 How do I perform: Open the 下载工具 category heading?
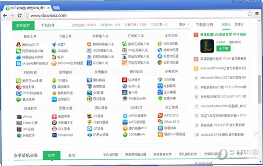65,36
